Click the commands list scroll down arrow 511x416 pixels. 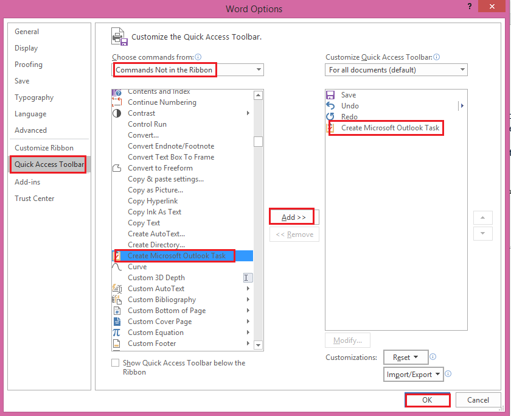(x=258, y=345)
